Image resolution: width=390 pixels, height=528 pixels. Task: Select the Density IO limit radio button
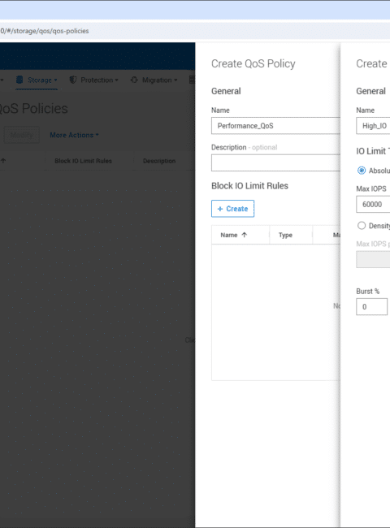(362, 225)
